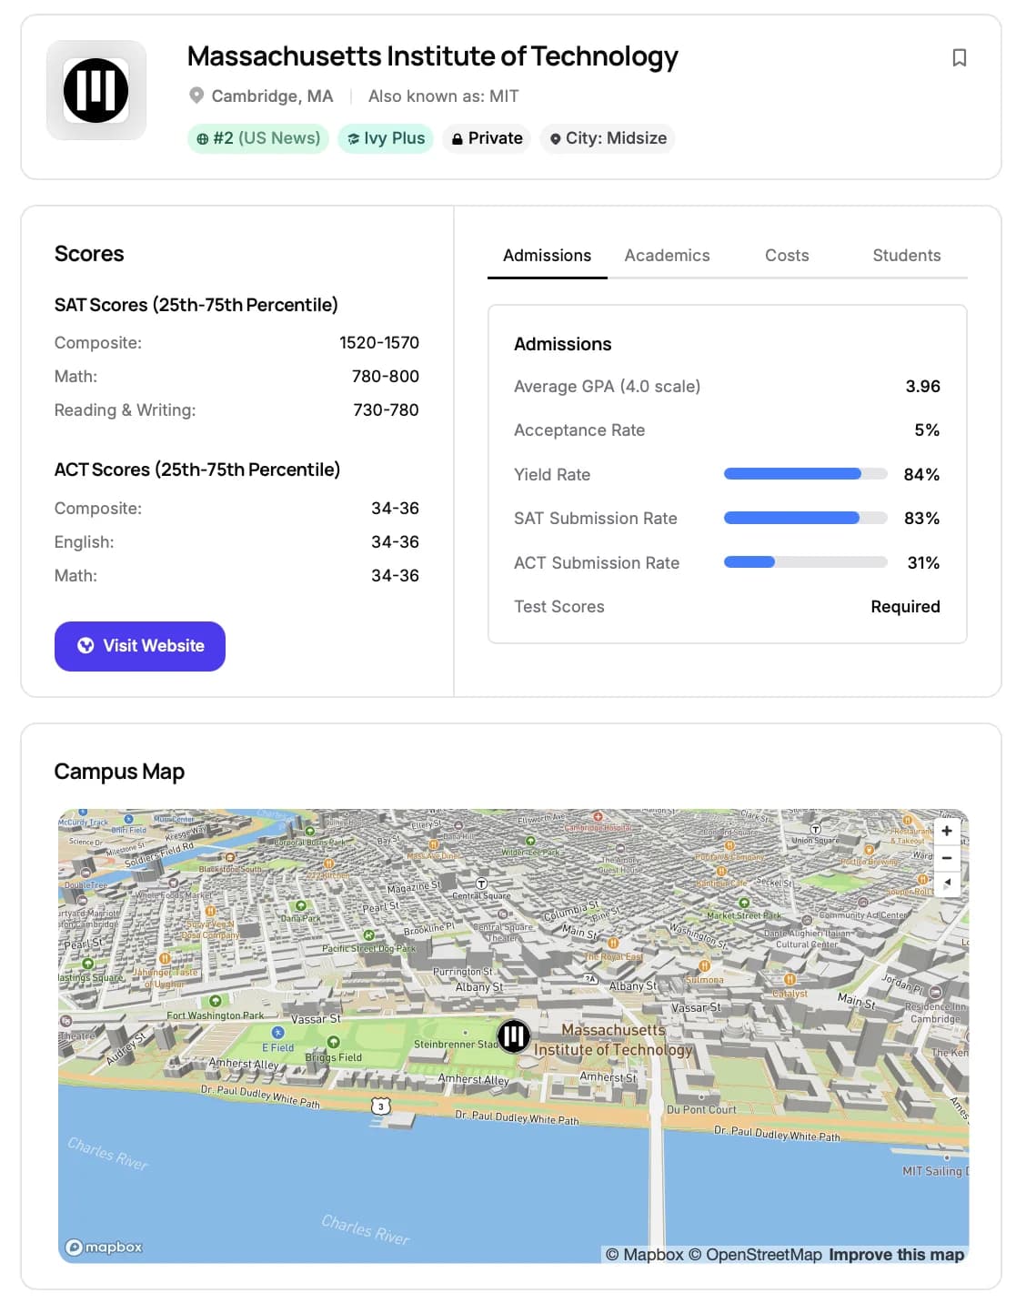Click the Central Square transit icon on map
The height and width of the screenshot is (1303, 1026).
point(481,884)
